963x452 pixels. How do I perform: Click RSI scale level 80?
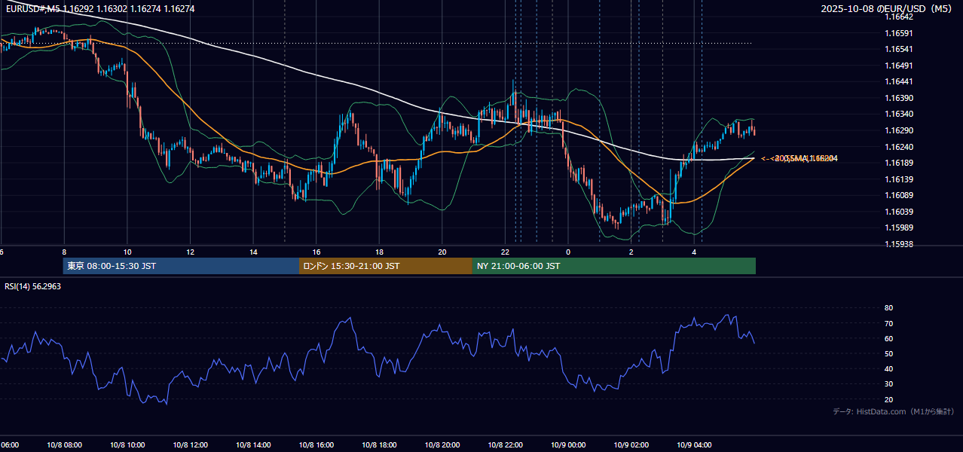click(888, 308)
